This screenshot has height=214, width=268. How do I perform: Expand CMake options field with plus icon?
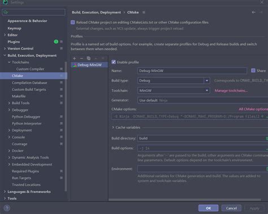coord(262,116)
